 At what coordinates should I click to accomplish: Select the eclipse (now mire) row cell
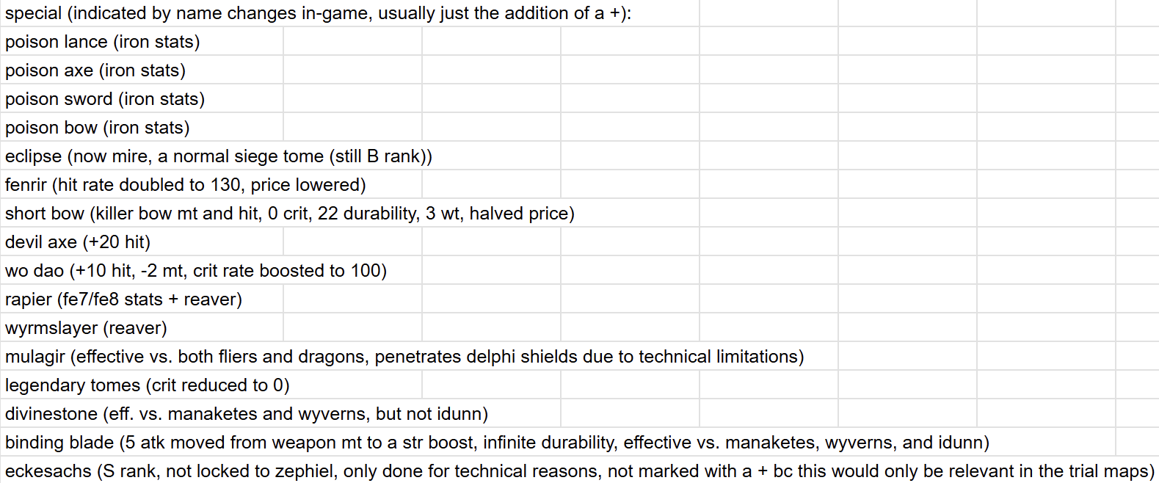tap(219, 156)
